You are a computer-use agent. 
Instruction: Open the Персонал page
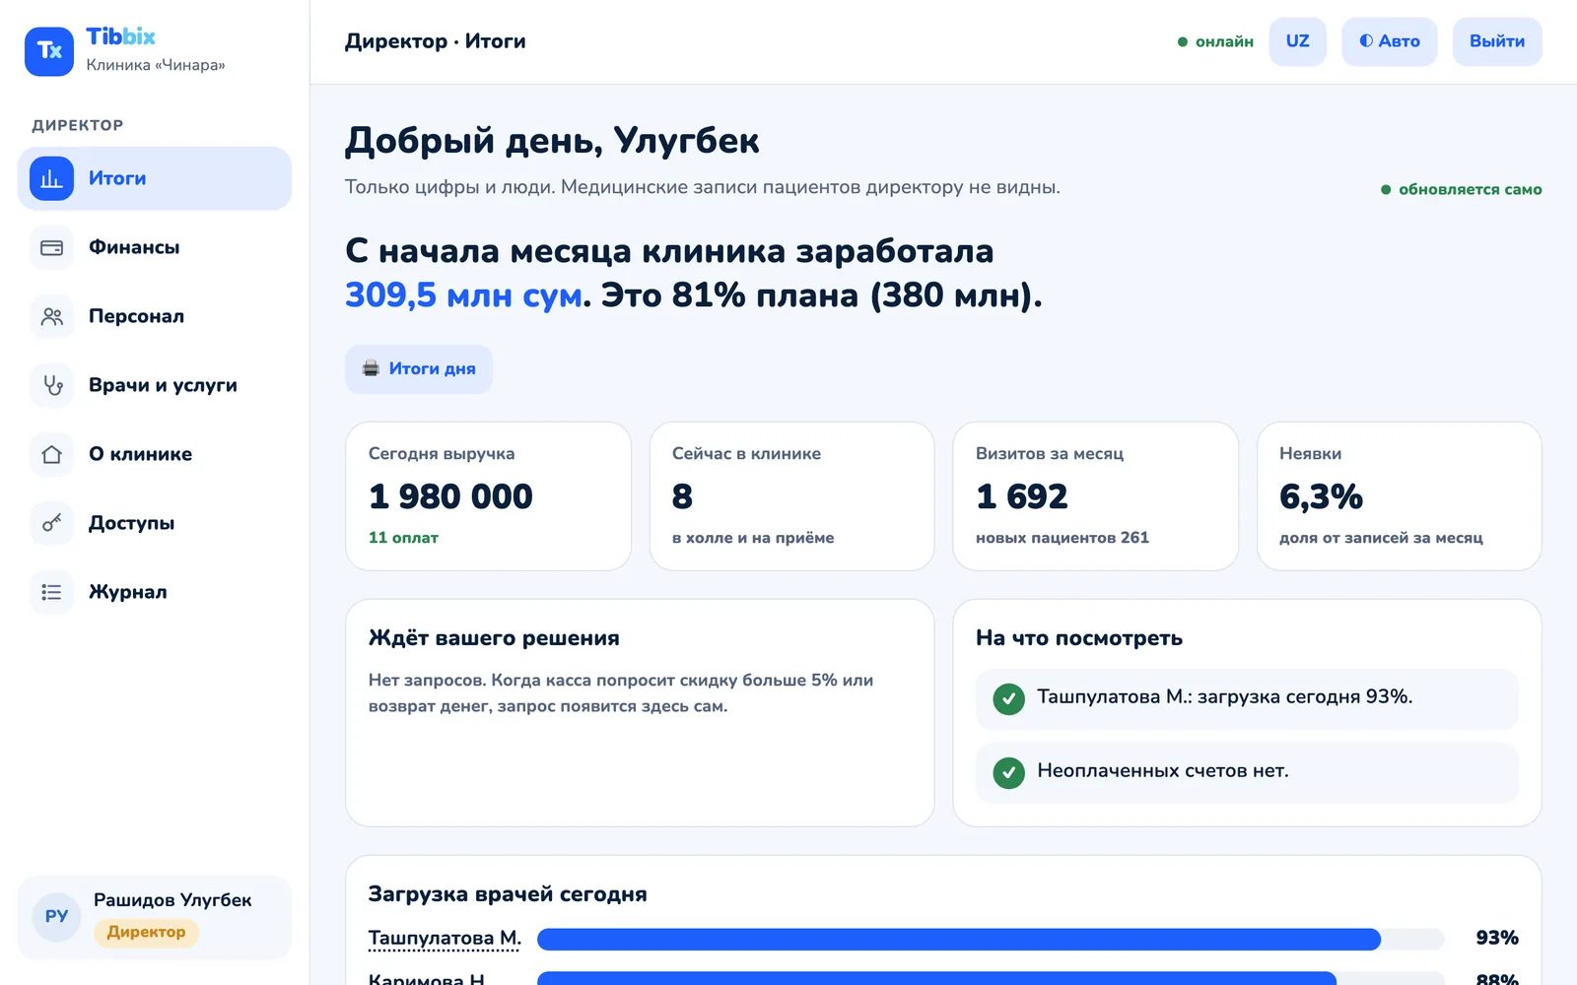pyautogui.click(x=155, y=316)
